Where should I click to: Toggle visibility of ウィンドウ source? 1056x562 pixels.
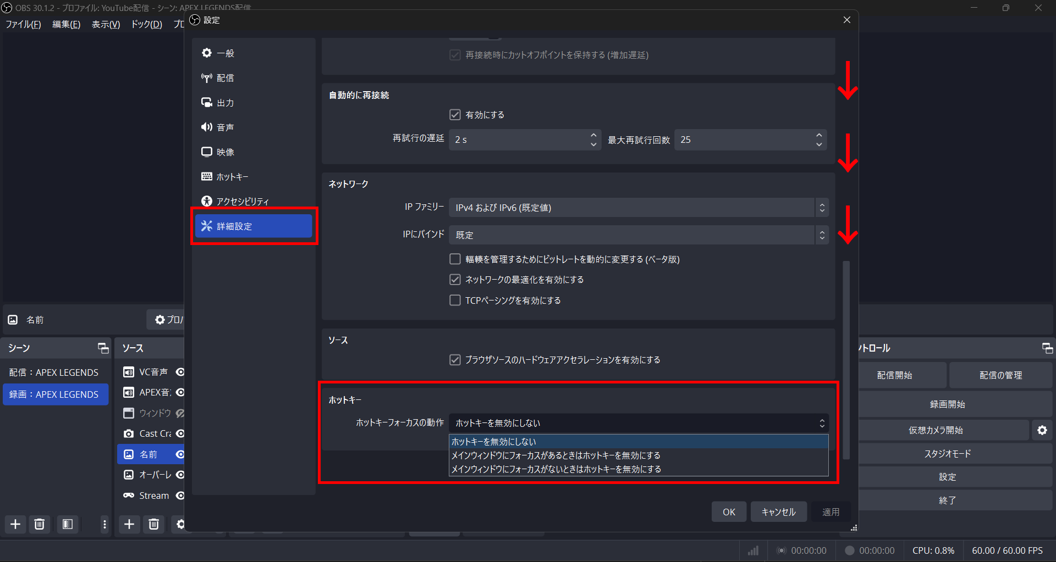(180, 413)
